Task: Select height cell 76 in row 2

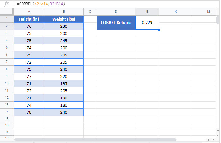Action: click(x=29, y=26)
